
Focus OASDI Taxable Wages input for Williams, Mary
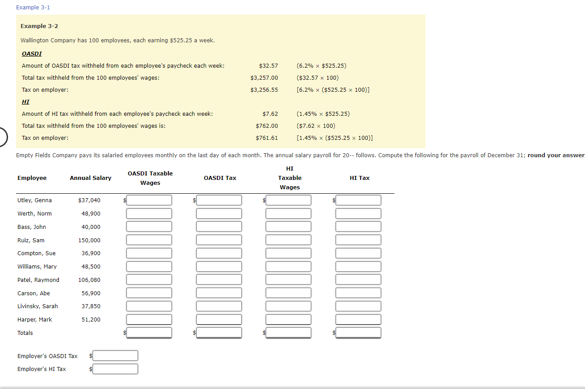click(x=149, y=267)
